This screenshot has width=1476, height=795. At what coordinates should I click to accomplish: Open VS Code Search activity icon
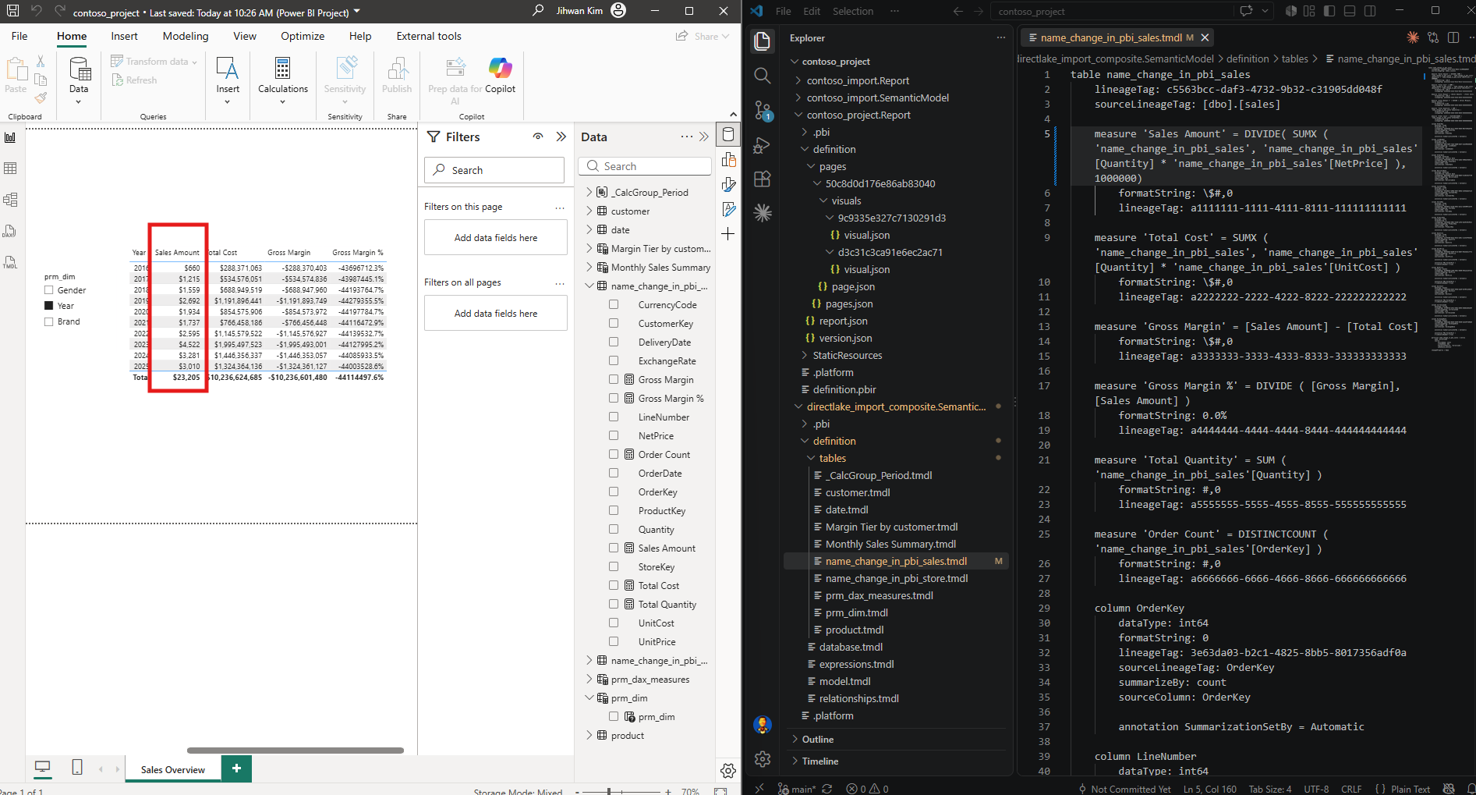click(763, 76)
